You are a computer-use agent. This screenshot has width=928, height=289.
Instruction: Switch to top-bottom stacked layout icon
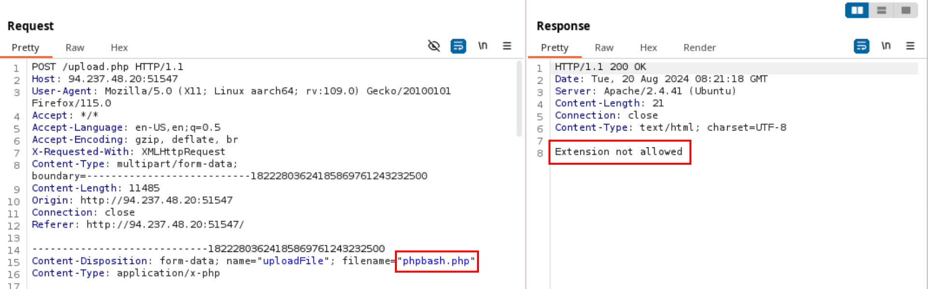pyautogui.click(x=881, y=10)
